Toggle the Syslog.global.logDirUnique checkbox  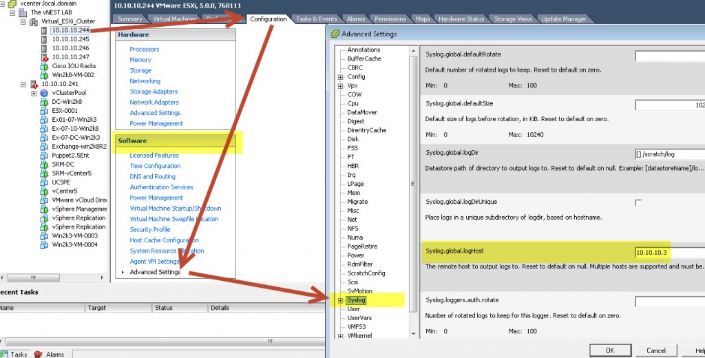point(638,202)
